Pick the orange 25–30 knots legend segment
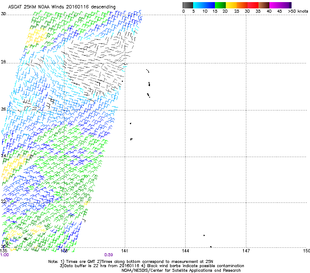This screenshot has width=310, height=273. (x=242, y=5)
